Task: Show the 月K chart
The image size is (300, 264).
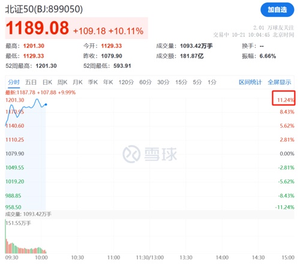Action: 77,82
